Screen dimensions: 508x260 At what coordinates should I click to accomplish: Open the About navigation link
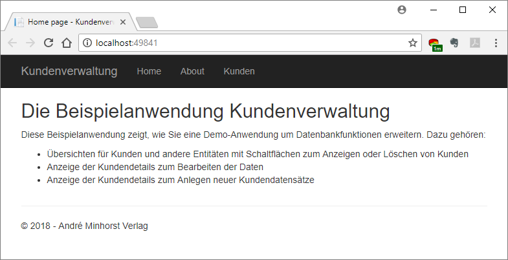coord(192,71)
